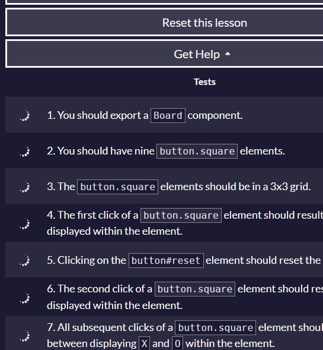Screen dimensions: 323x350
Task: Select the spinner next to 3x3 grid test
Action: (25, 187)
